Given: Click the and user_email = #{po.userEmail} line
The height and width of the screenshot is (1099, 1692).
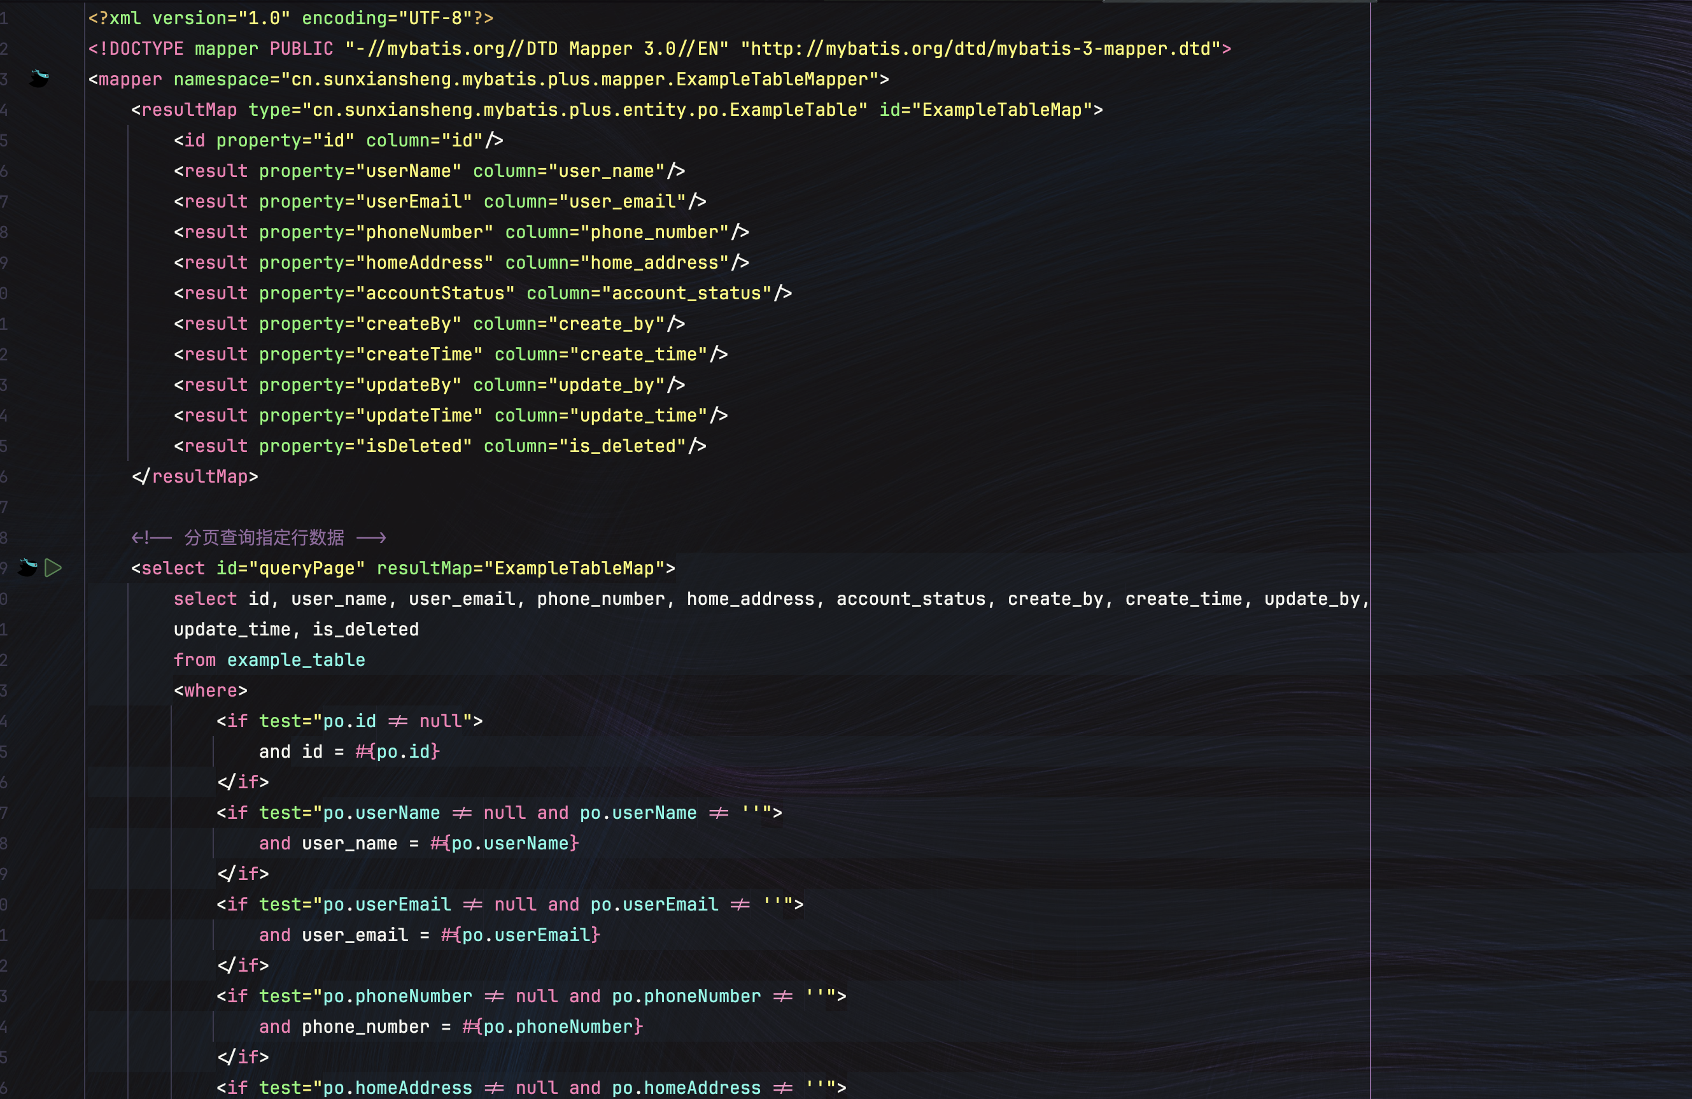Looking at the screenshot, I should pos(430,935).
